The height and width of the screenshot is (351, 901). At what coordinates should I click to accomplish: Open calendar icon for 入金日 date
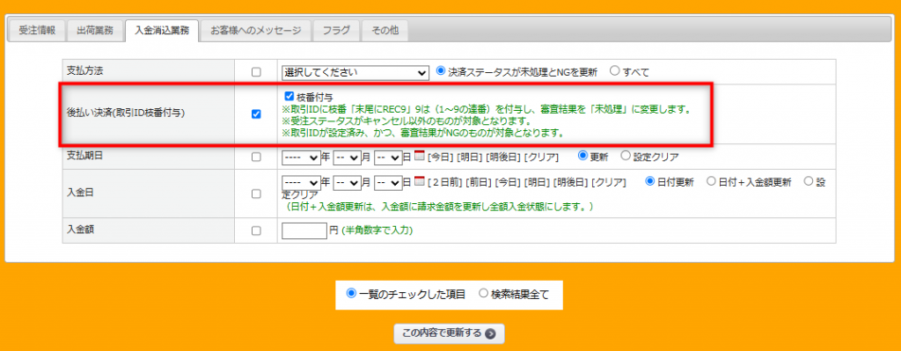[418, 181]
